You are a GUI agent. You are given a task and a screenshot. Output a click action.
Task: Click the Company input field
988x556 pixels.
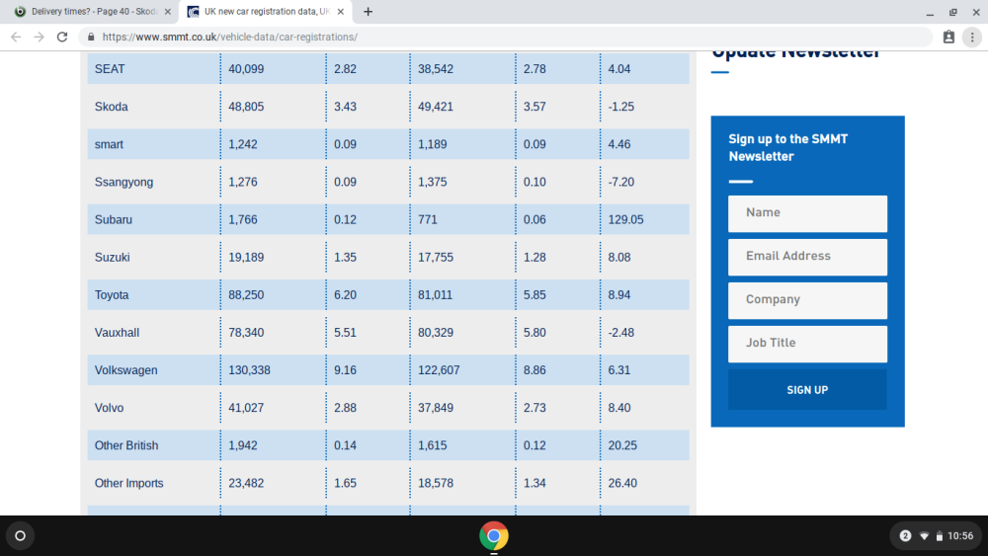[x=808, y=300]
